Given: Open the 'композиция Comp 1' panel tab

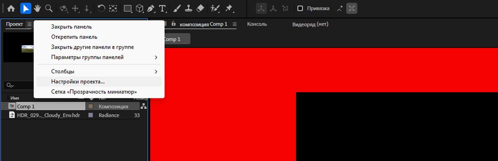Looking at the screenshot, I should coord(203,24).
